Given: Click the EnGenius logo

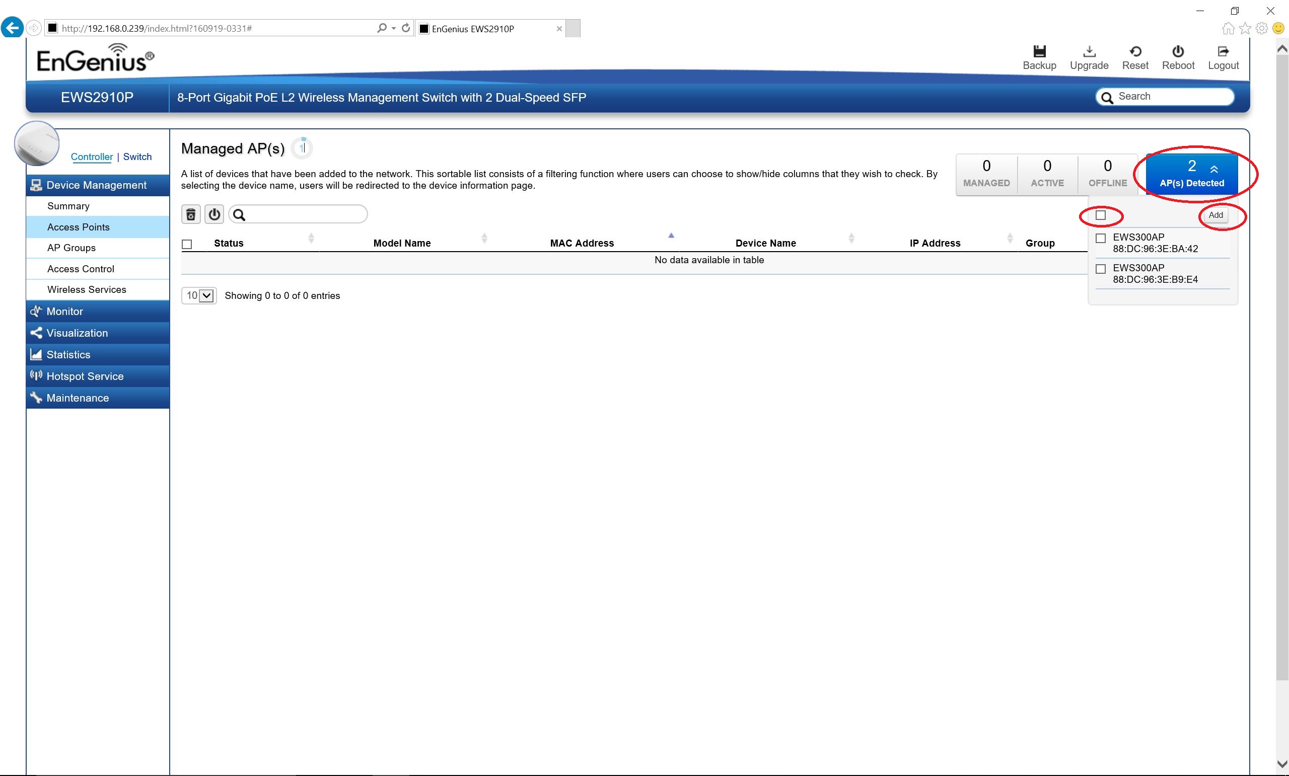Looking at the screenshot, I should [95, 58].
